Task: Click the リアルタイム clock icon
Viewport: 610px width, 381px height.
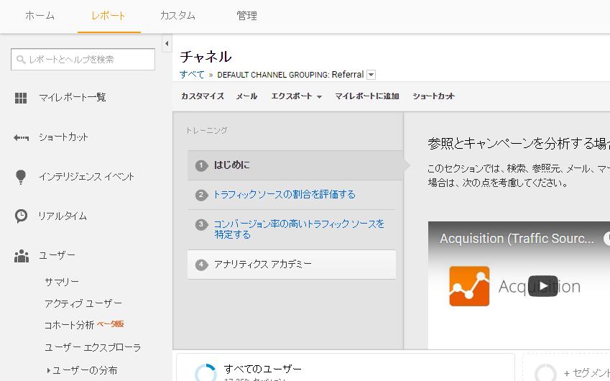Action: (x=21, y=216)
